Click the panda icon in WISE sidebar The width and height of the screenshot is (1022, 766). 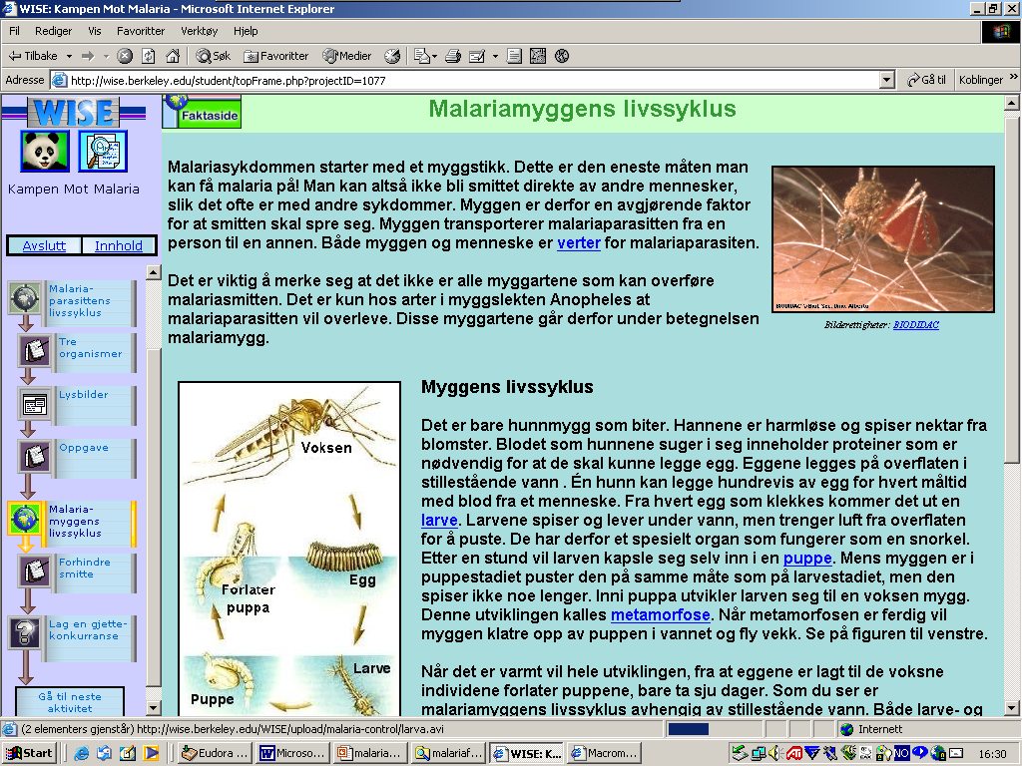click(x=45, y=152)
